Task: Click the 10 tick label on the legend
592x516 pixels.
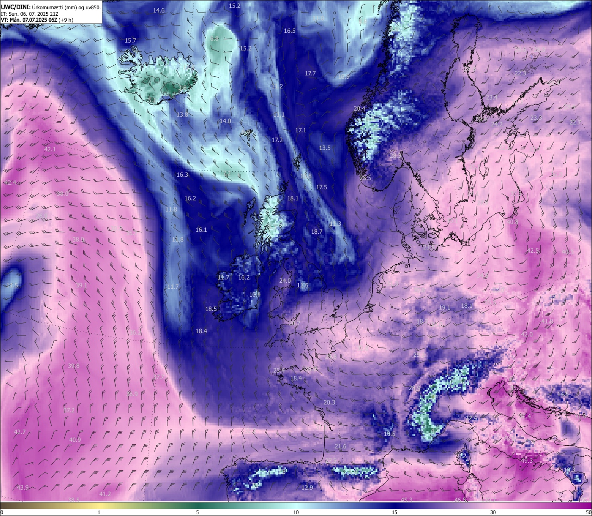Action: click(x=296, y=512)
